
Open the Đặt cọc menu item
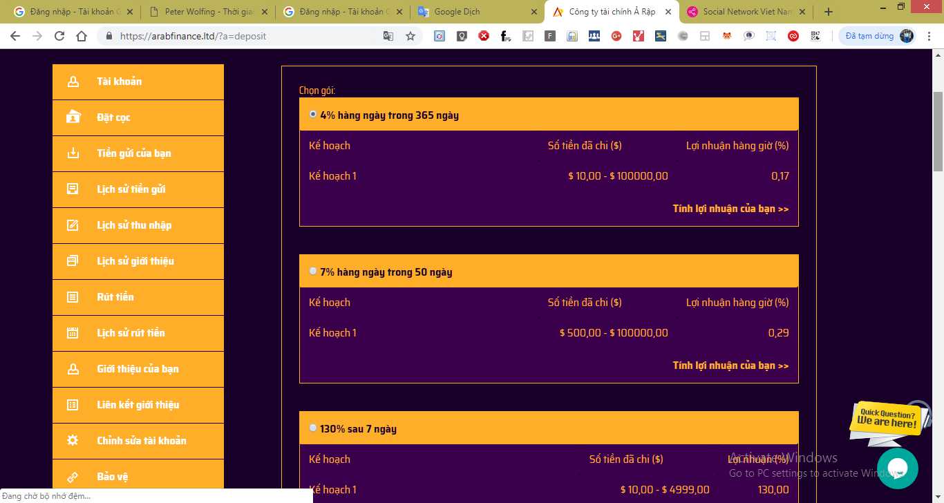pos(138,117)
